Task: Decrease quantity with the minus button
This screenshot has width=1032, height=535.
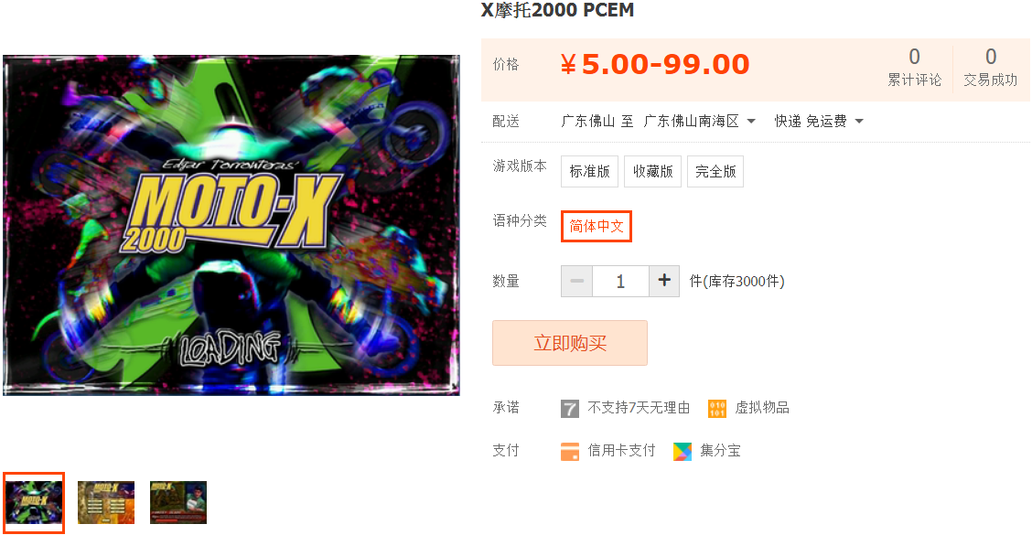Action: tap(576, 281)
